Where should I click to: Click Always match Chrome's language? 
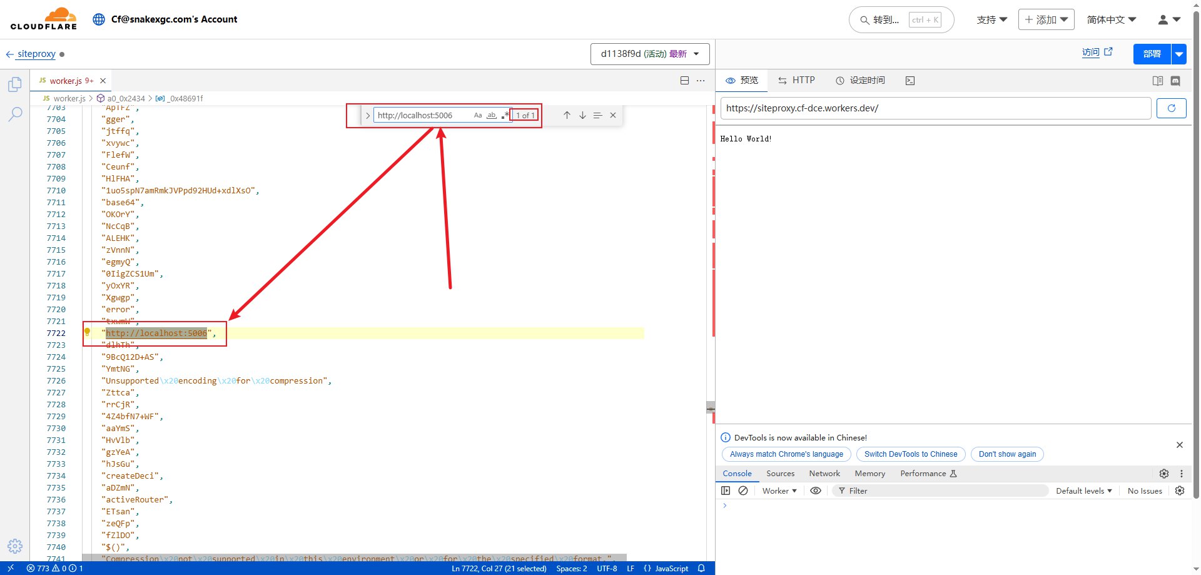pos(786,454)
